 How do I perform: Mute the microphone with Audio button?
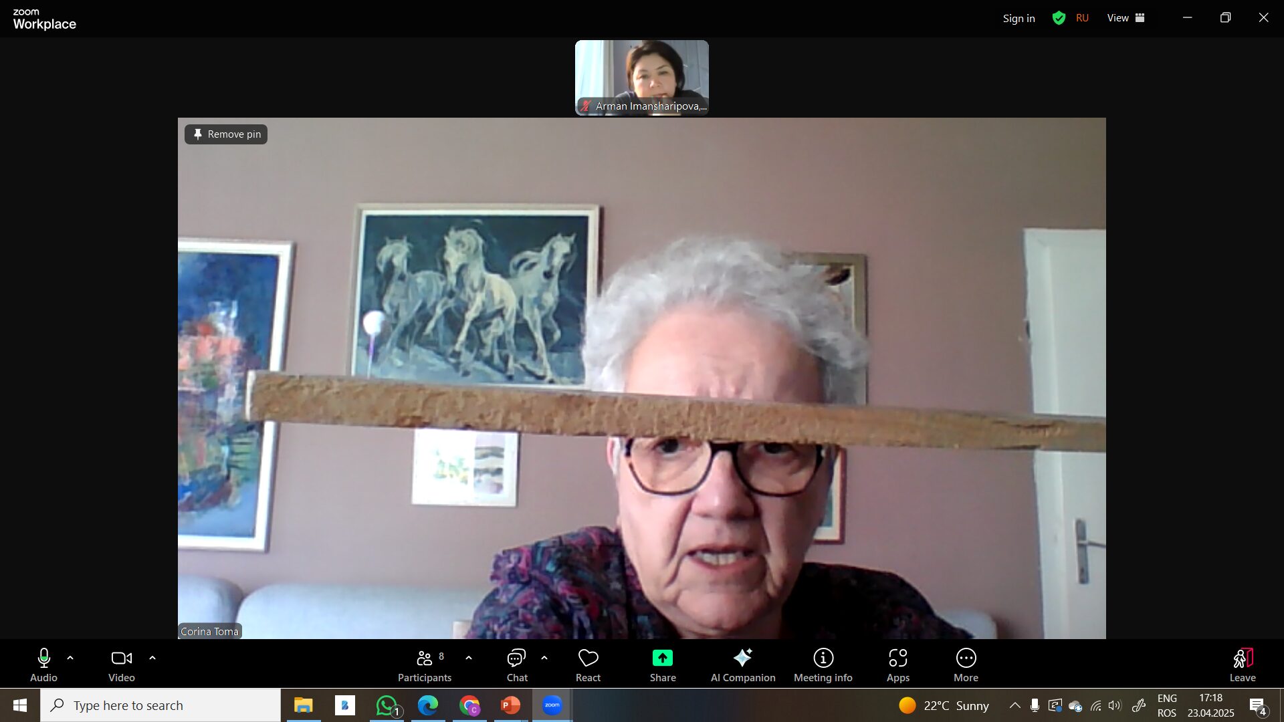43,665
